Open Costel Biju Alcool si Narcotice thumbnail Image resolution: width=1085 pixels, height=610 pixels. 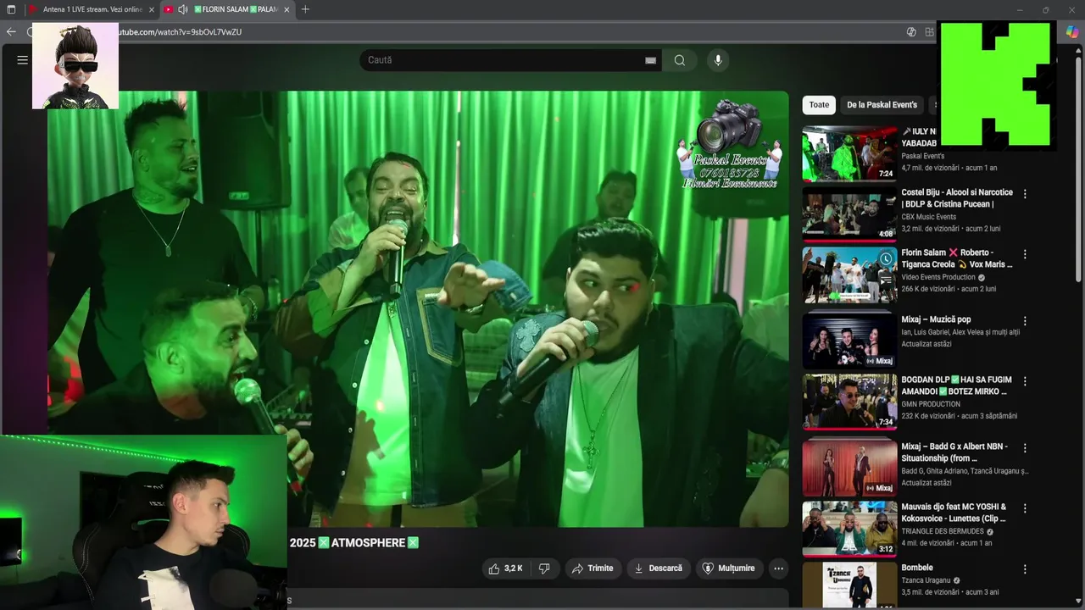[x=849, y=214]
